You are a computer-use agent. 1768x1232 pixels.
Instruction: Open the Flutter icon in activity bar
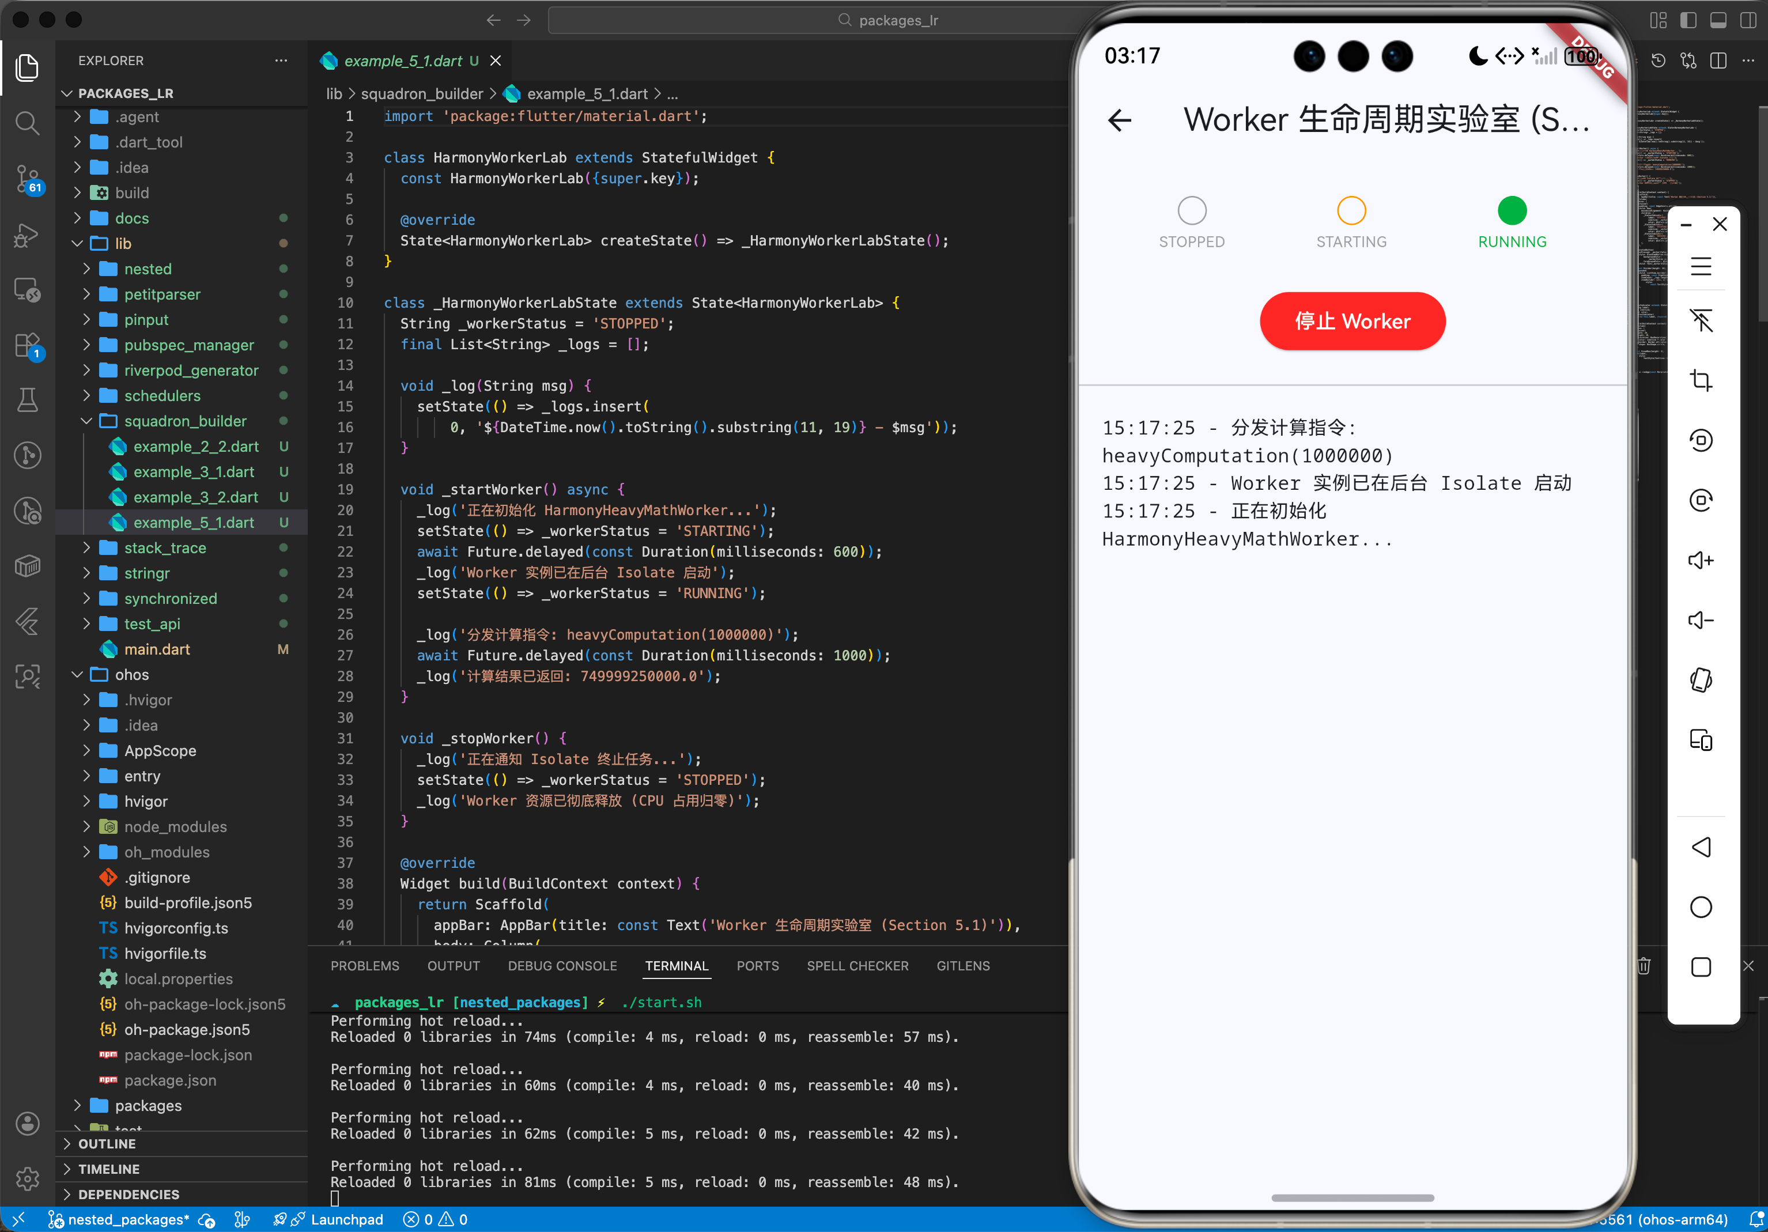[x=27, y=621]
